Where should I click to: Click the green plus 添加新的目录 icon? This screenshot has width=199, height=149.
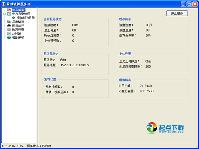(x=14, y=18)
